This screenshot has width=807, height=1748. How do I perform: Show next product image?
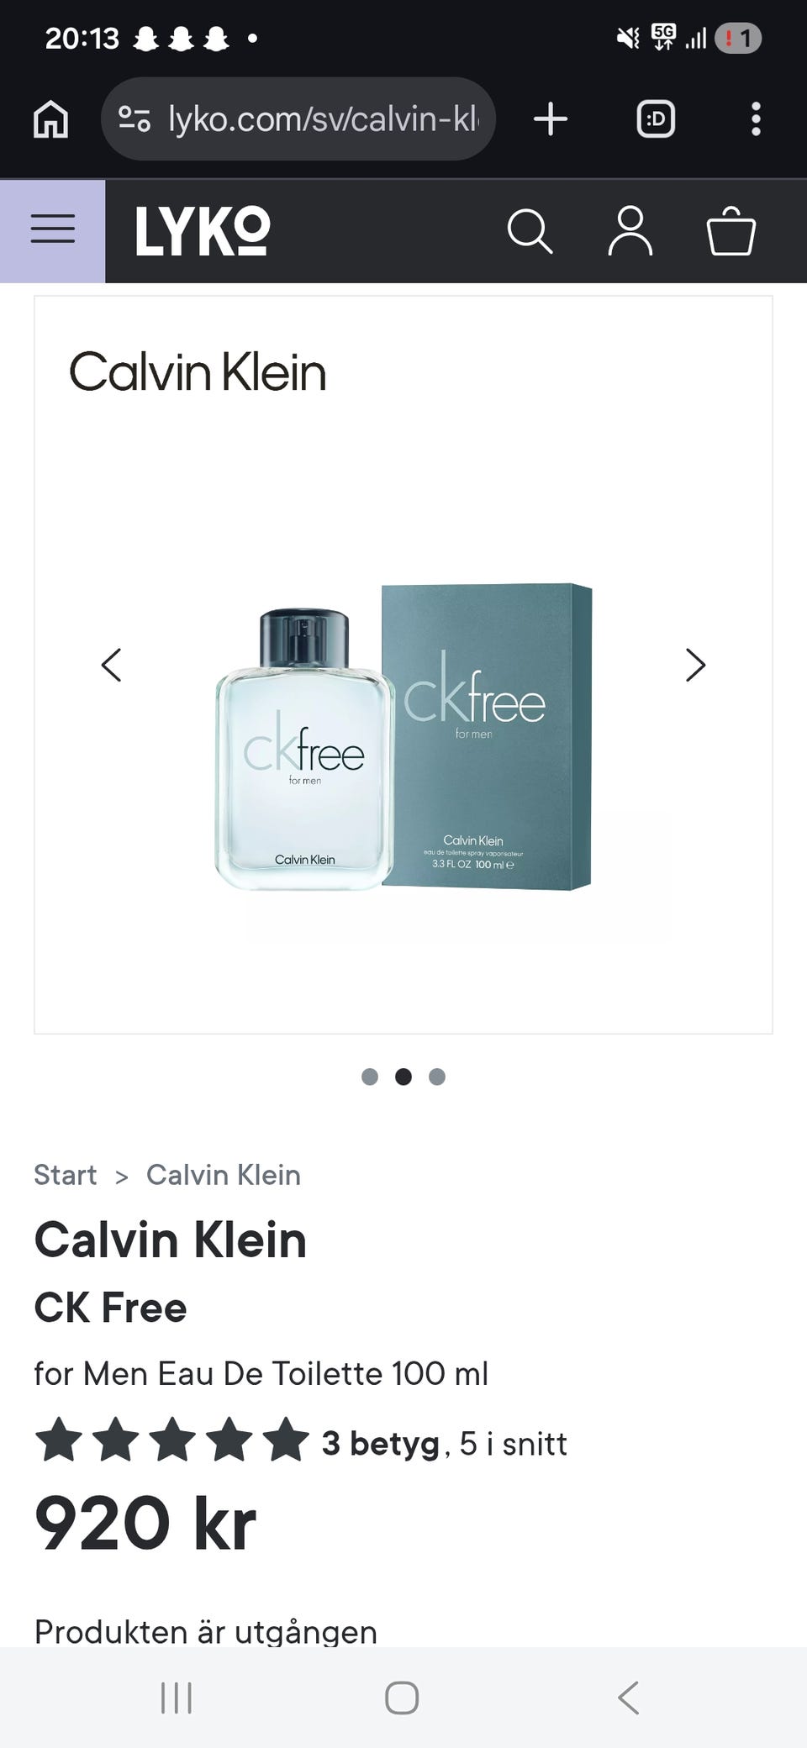(x=695, y=665)
